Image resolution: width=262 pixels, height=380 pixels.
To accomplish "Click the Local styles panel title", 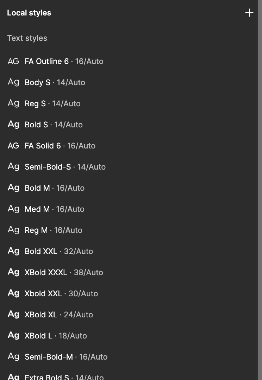I will pos(29,13).
